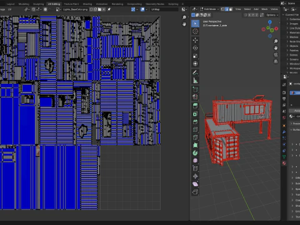Select the Smooth tool
Screen dimensions: 300x225
pos(195,161)
